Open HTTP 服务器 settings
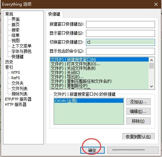This screenshot has height=157, width=162. click(x=16, y=104)
